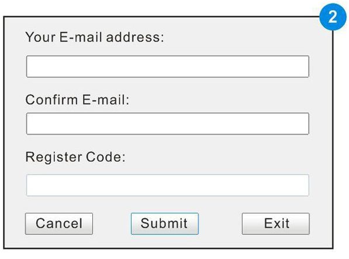The height and width of the screenshot is (259, 349).
Task: Click the "Confirm E-mail:" label text
Action: (x=77, y=100)
